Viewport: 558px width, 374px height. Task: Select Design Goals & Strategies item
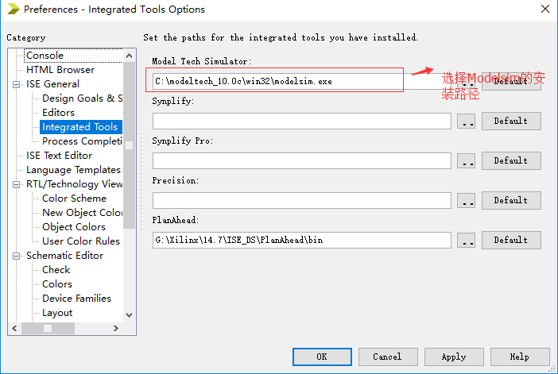pos(82,98)
